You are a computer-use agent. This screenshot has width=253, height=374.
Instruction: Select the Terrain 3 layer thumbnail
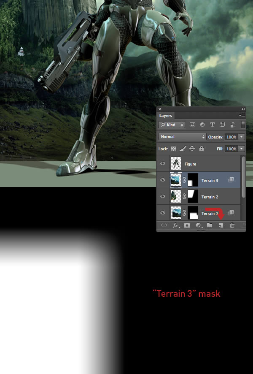pyautogui.click(x=176, y=180)
